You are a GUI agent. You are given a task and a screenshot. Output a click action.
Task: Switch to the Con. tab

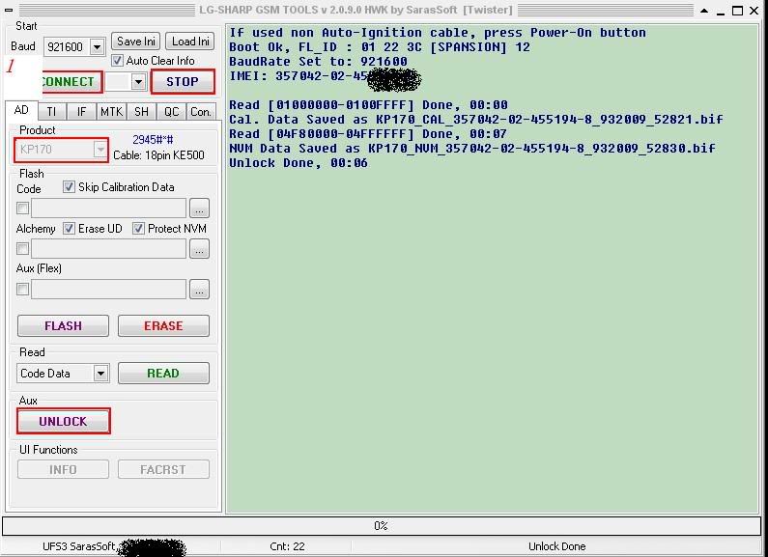[201, 112]
